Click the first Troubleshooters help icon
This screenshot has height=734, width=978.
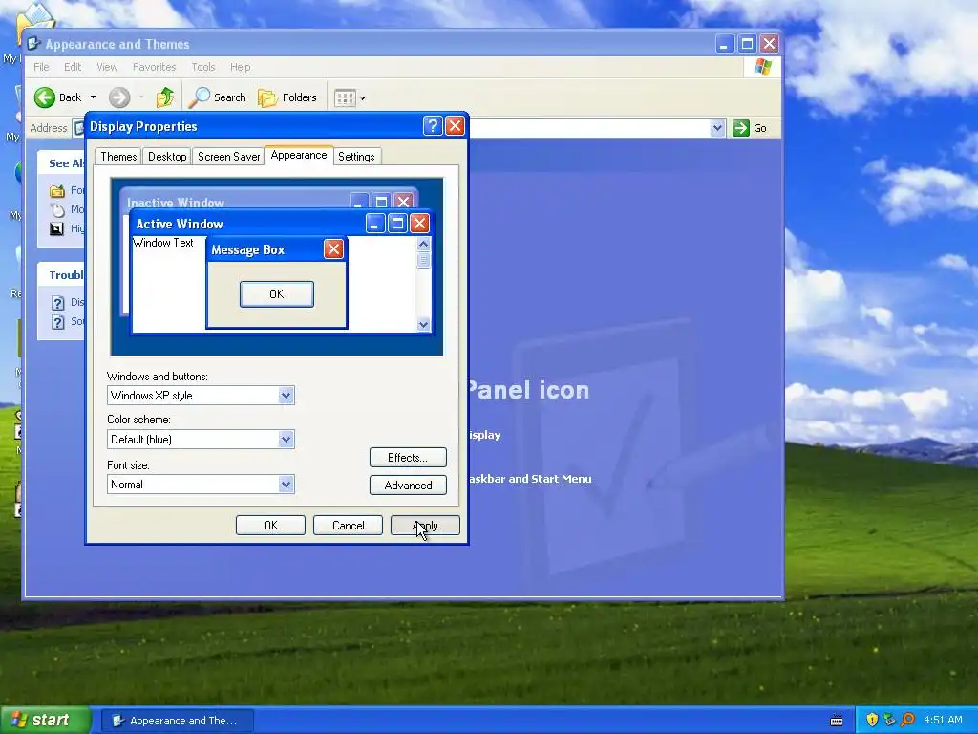[x=57, y=303]
